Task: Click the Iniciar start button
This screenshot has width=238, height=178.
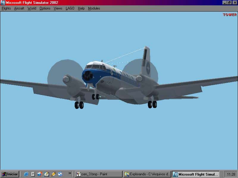Action: pyautogui.click(x=10, y=174)
